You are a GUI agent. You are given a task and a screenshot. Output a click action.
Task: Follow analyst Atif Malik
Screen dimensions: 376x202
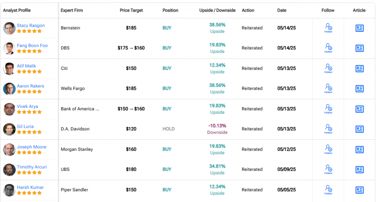click(328, 68)
